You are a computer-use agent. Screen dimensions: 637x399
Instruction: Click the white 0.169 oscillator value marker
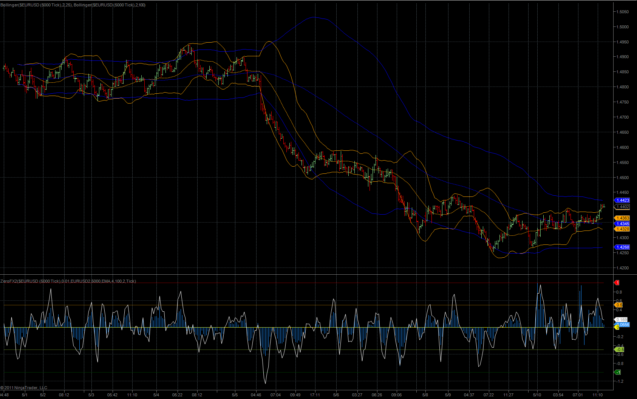621,320
